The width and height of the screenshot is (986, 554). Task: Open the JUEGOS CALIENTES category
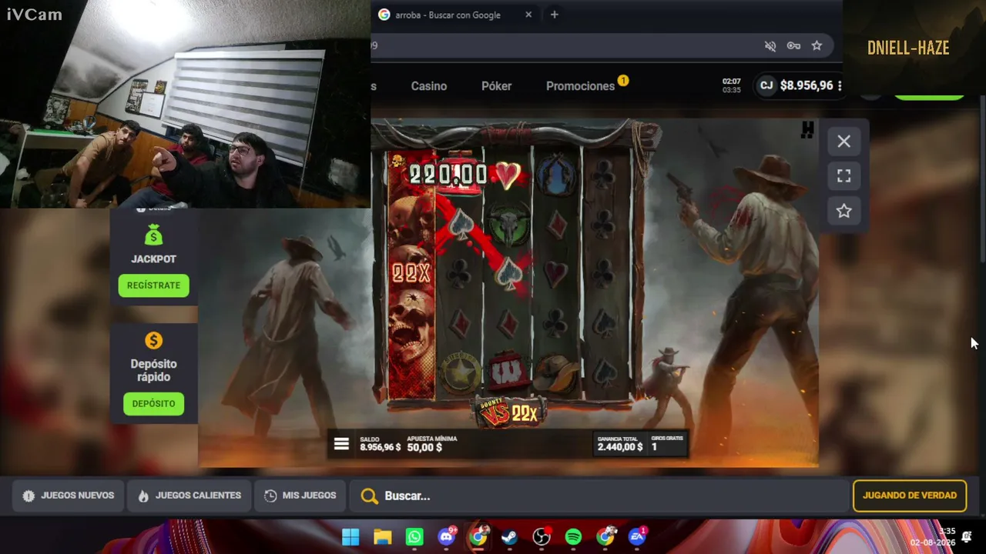coord(189,496)
